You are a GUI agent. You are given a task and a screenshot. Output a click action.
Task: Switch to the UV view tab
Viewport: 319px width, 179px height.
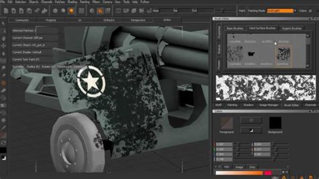[80, 20]
